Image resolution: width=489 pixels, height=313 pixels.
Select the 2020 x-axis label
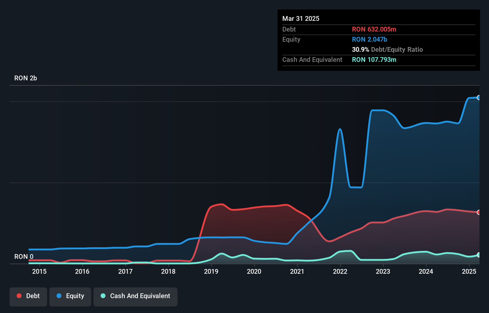click(254, 271)
